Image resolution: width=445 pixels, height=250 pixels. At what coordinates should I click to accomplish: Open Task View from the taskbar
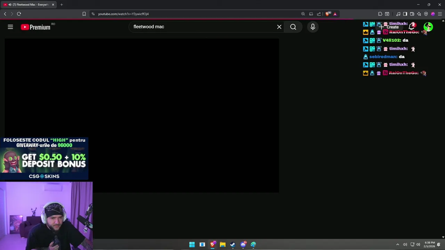pos(202,244)
